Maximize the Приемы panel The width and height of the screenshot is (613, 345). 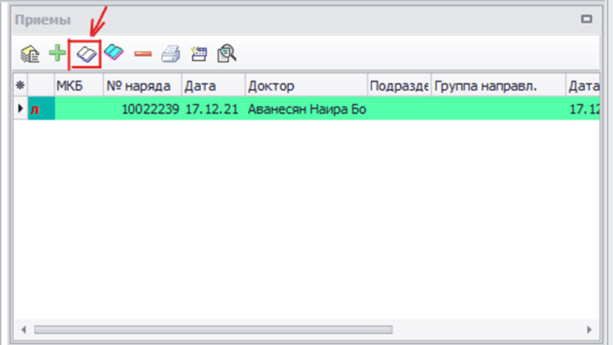point(585,20)
